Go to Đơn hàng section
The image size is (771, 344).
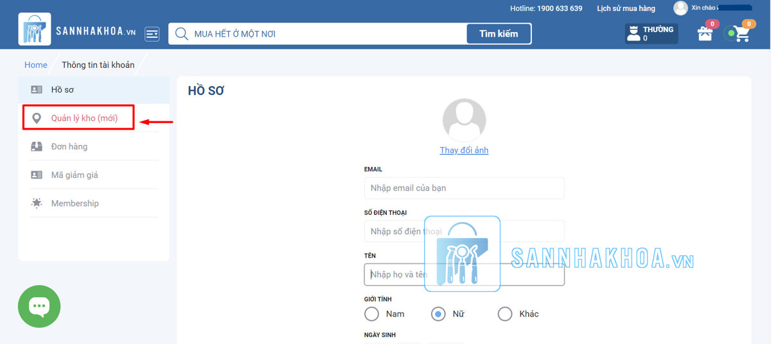[69, 146]
